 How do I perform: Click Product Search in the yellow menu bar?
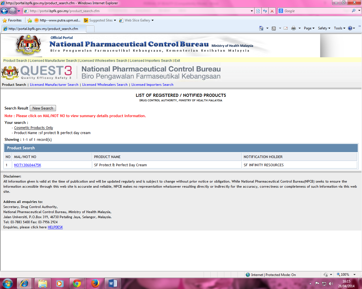pos(15,61)
